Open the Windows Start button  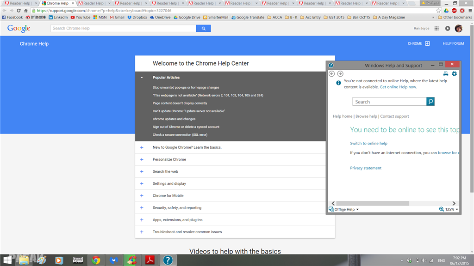[x=7, y=260]
